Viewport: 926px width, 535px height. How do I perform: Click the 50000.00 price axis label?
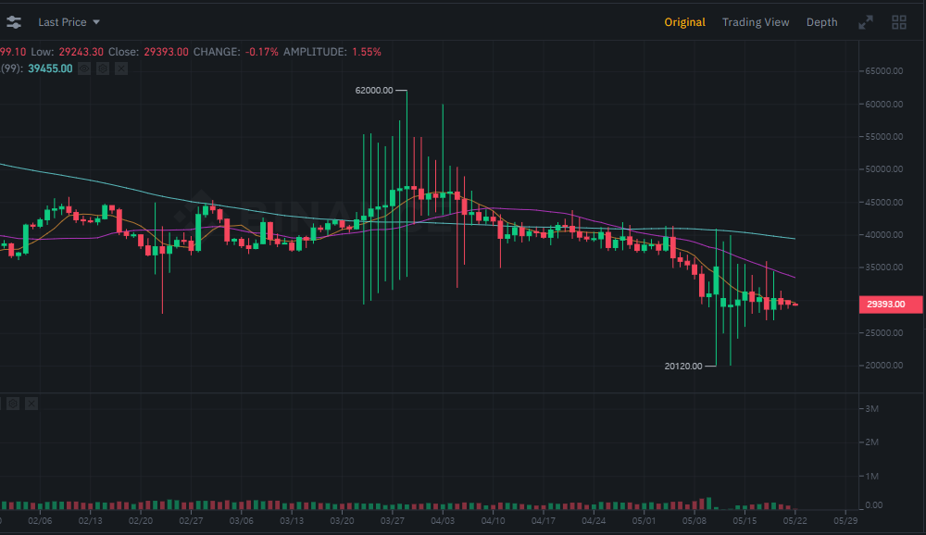click(884, 168)
